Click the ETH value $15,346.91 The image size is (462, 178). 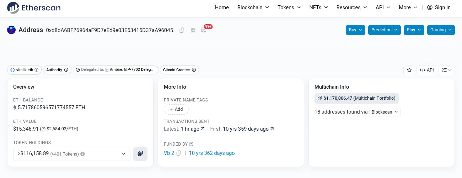[26, 129]
